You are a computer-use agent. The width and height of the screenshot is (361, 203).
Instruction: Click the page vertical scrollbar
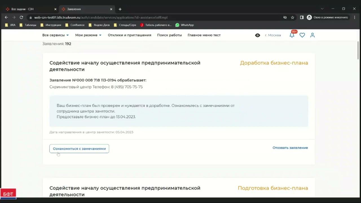(x=358, y=50)
